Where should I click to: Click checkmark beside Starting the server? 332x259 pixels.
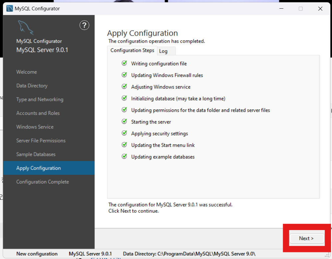[x=124, y=121]
